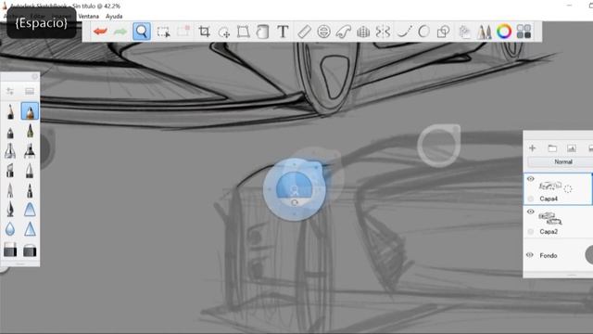
Task: Choose the soft eraser brush
Action: [30, 250]
